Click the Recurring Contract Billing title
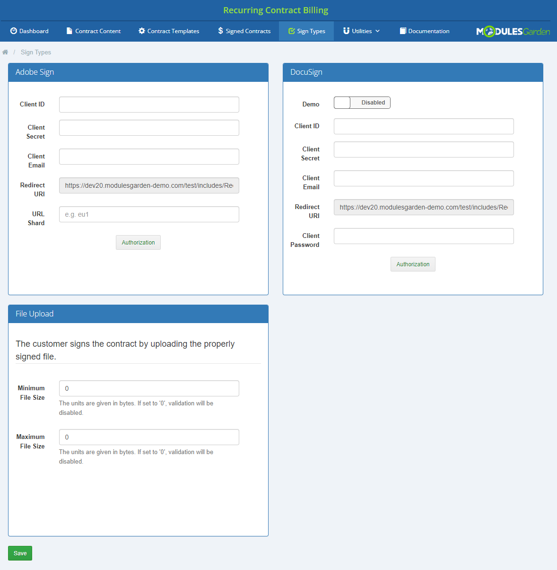Viewport: 557px width, 570px height. click(x=276, y=10)
